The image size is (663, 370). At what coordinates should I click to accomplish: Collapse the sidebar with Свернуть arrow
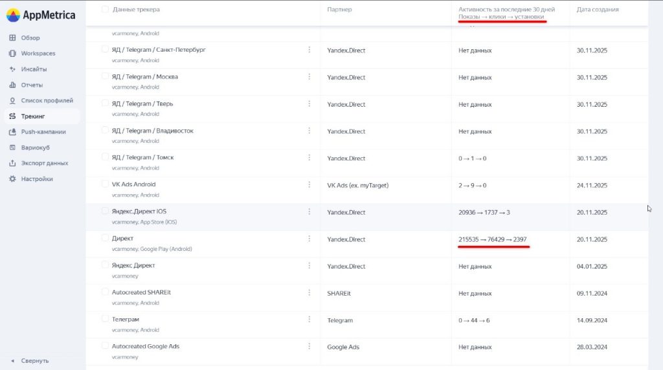(13, 361)
